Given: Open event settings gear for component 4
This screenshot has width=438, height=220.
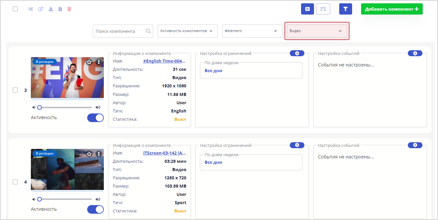Looking at the screenshot, I should [415, 145].
